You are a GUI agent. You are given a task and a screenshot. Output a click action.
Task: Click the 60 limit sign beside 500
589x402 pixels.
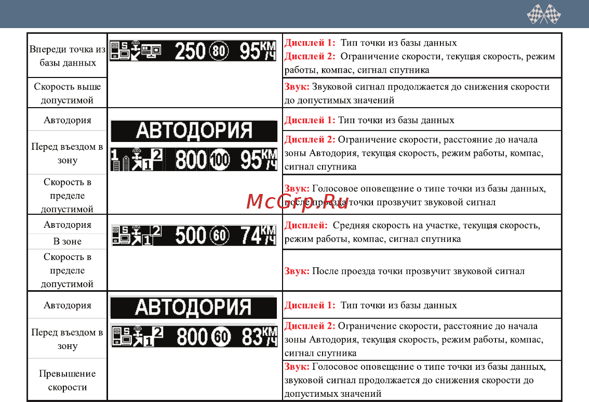tap(219, 236)
